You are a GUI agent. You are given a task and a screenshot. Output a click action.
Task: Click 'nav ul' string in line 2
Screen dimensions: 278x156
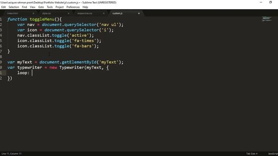coord(109,25)
